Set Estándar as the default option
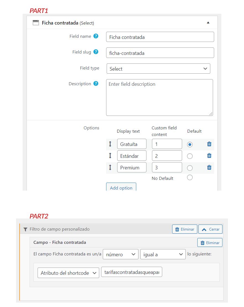The width and height of the screenshot is (244, 307). click(190, 156)
